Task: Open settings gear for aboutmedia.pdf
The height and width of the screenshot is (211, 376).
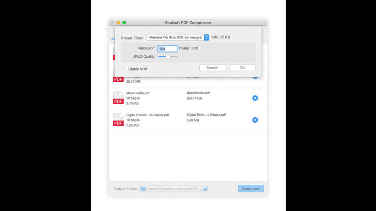Action: point(255,98)
